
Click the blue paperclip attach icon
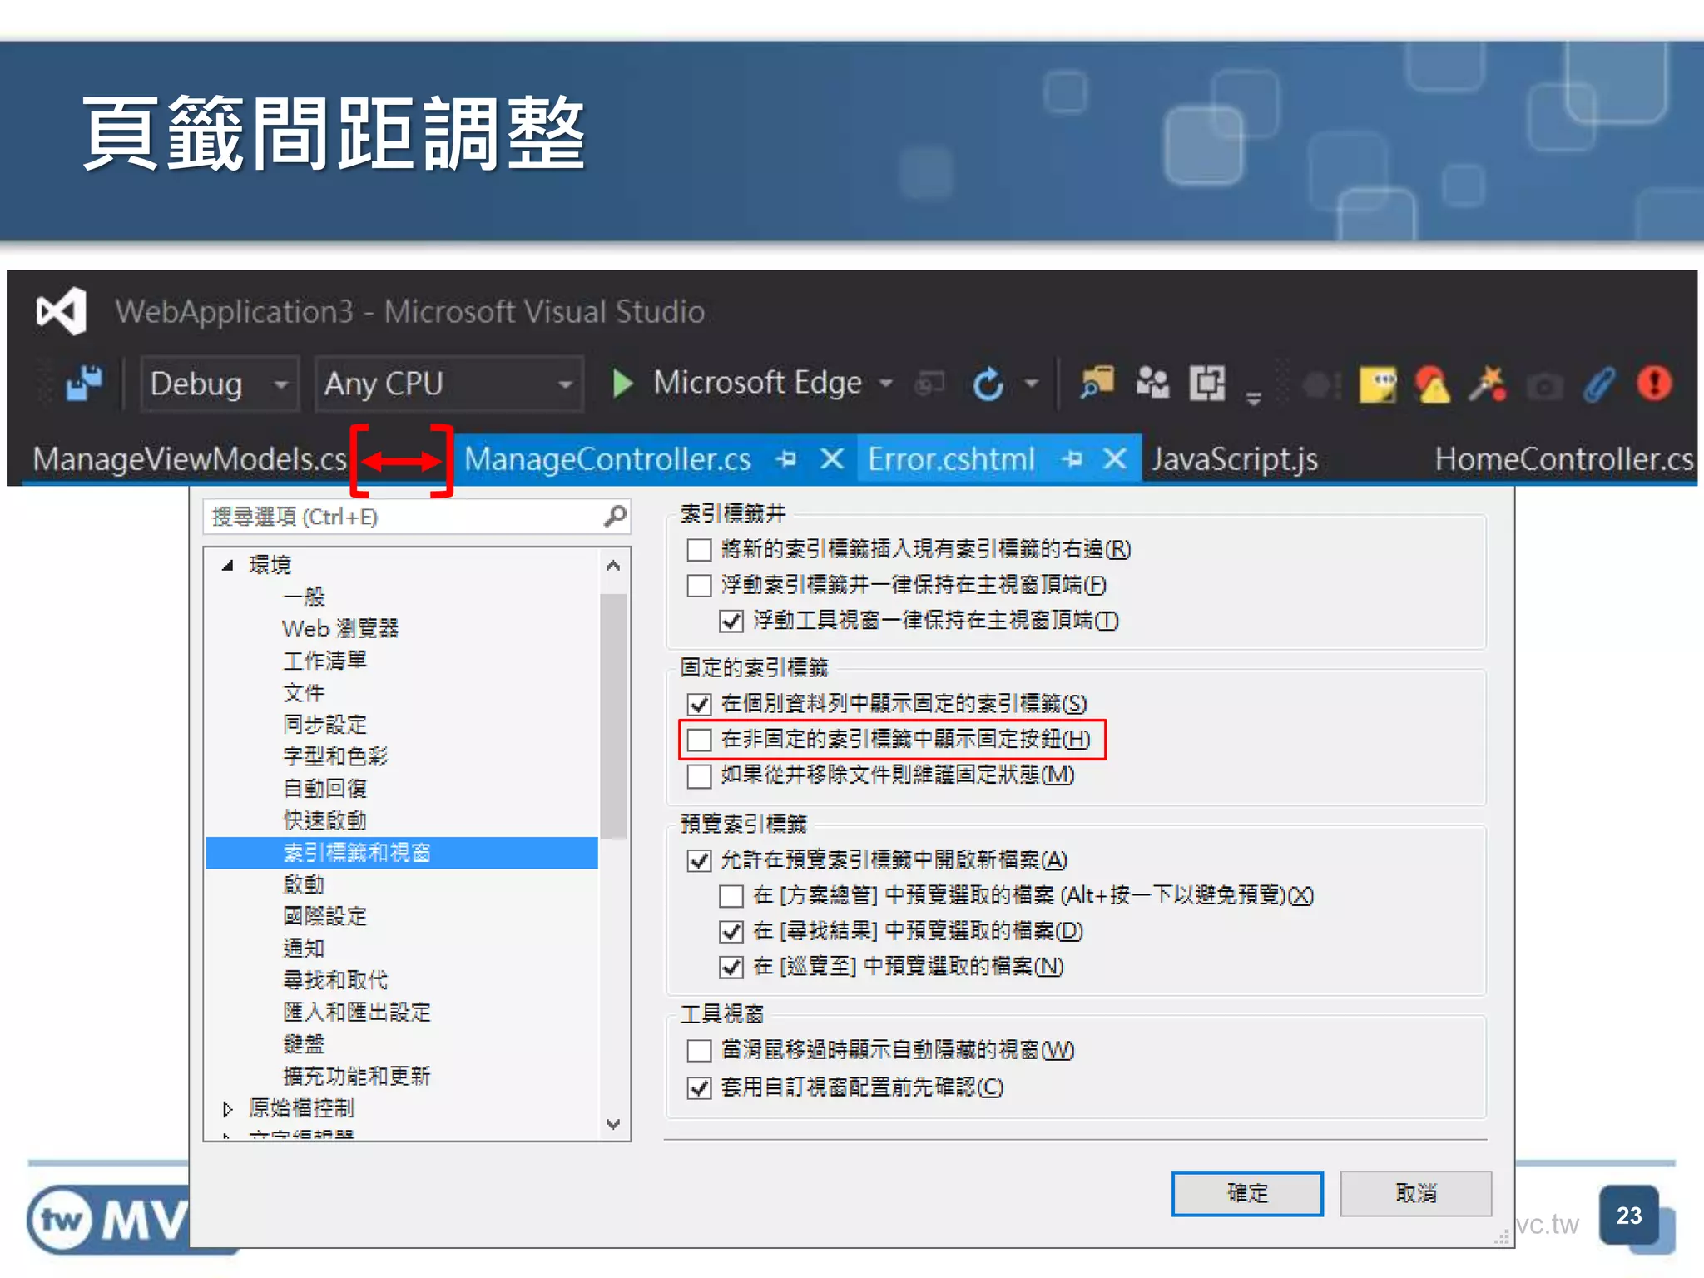tap(1599, 384)
